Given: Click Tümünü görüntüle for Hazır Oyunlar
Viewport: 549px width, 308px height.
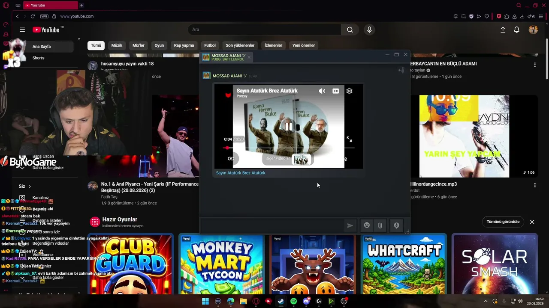Looking at the screenshot, I should 503,222.
